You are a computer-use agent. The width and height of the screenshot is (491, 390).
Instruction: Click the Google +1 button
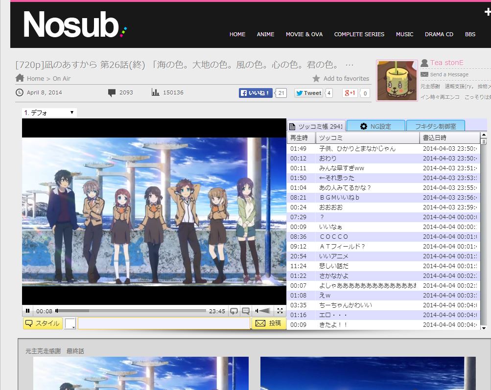pos(350,93)
